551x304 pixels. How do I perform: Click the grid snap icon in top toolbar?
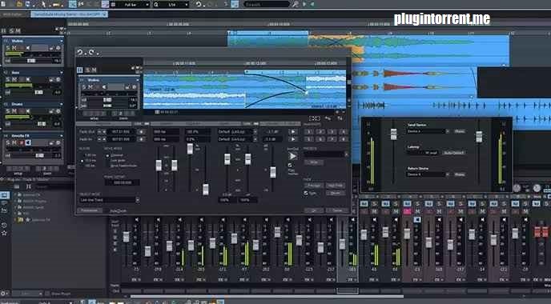114,5
